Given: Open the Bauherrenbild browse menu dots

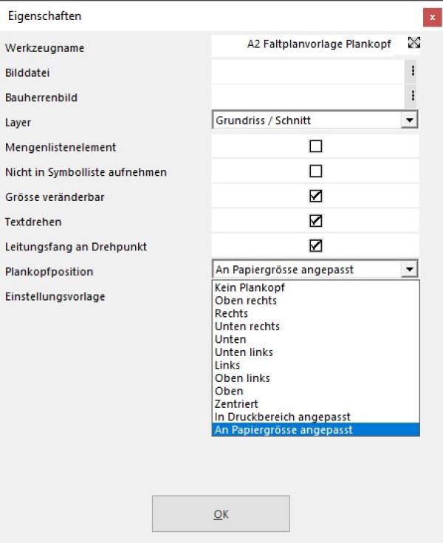Looking at the screenshot, I should (413, 95).
